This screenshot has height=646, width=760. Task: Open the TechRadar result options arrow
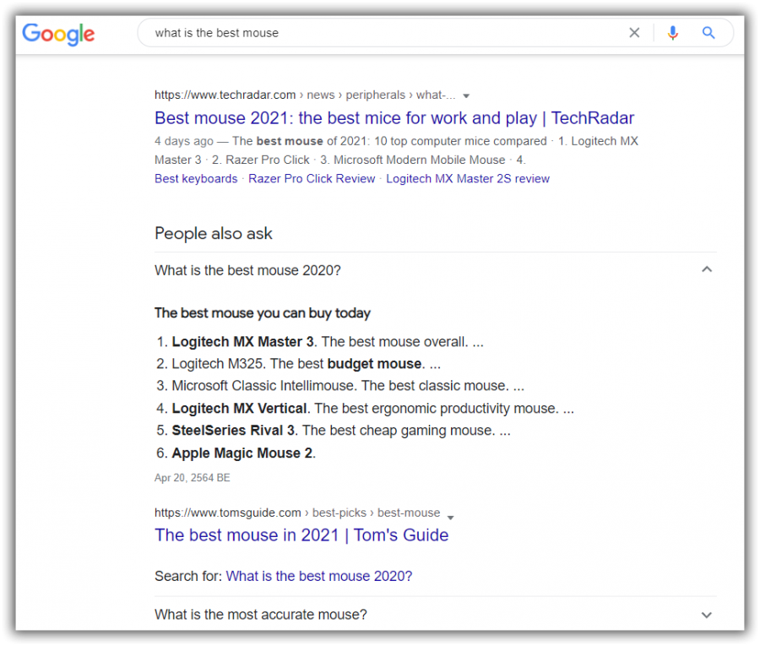466,96
